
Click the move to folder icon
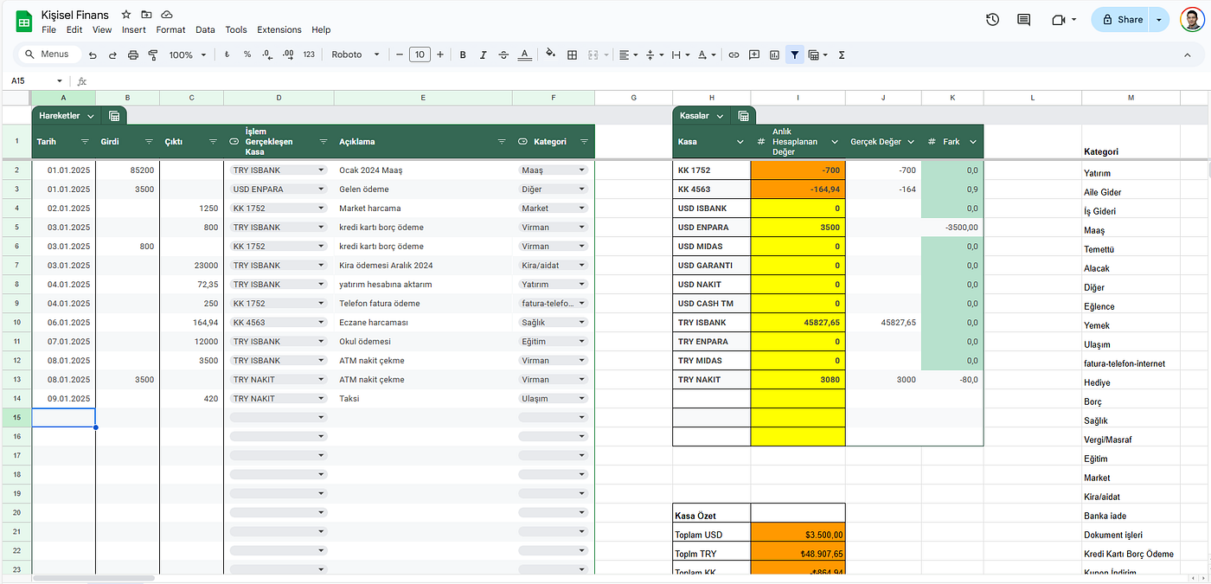pos(146,15)
